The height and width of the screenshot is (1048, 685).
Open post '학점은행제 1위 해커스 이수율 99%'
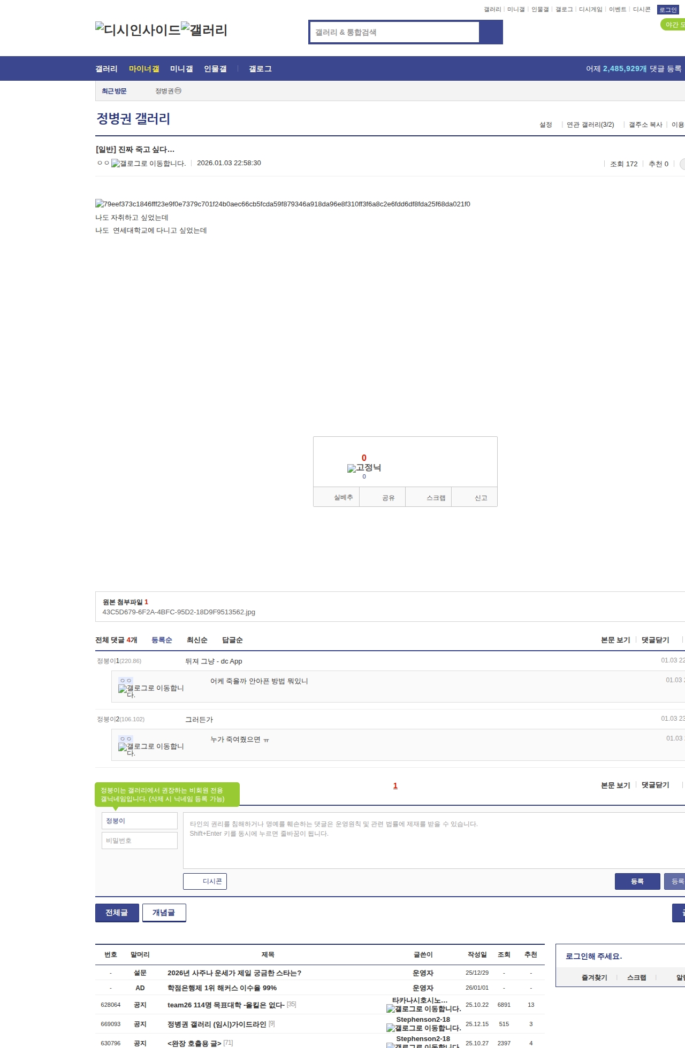222,988
